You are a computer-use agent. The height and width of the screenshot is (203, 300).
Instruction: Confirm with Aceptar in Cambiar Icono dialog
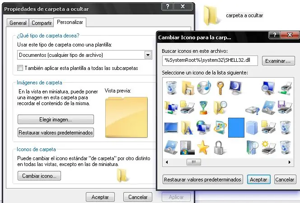pyautogui.click(x=259, y=180)
